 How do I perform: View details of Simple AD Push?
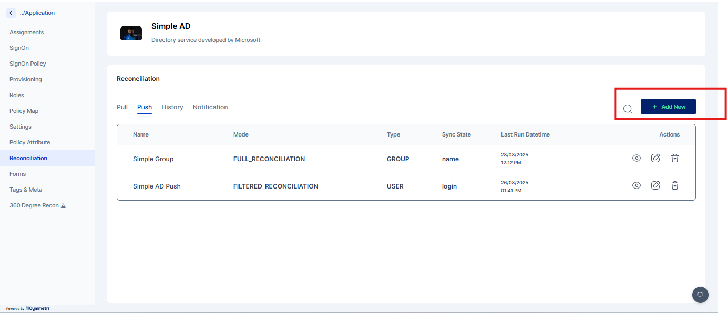pos(636,185)
